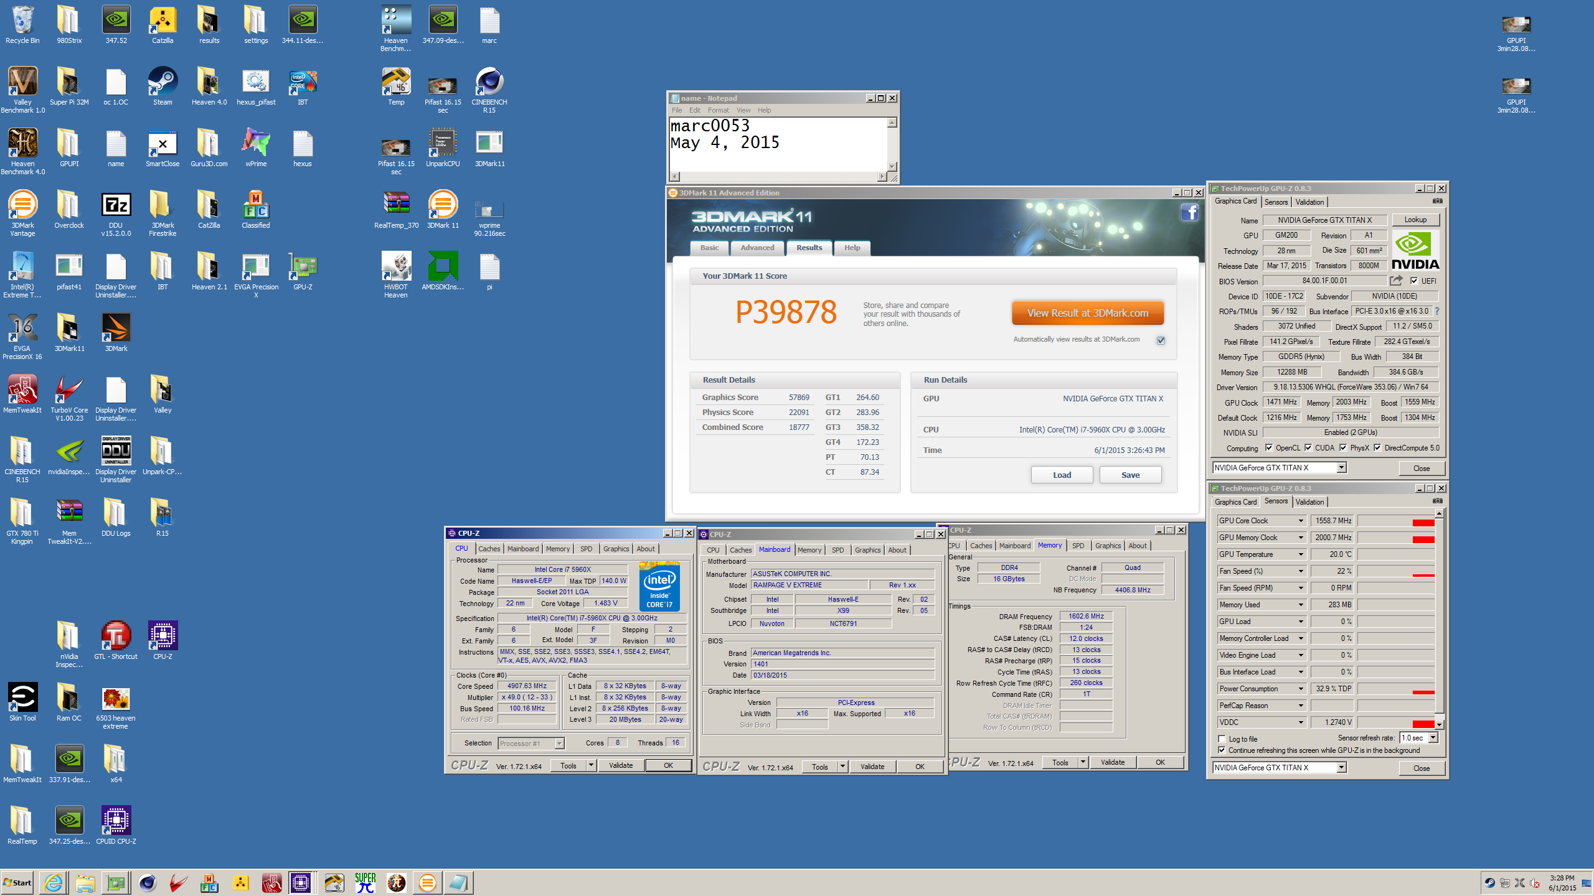The image size is (1594, 896).
Task: Open graphics card selector in lower GPU-Z window
Action: [1342, 767]
